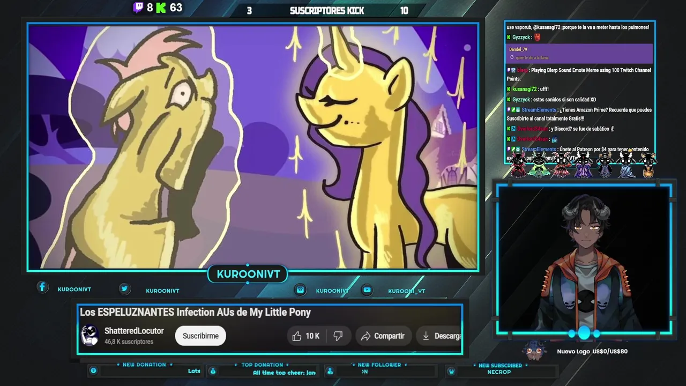Click the All time top cheer text
The image size is (686, 386).
284,373
